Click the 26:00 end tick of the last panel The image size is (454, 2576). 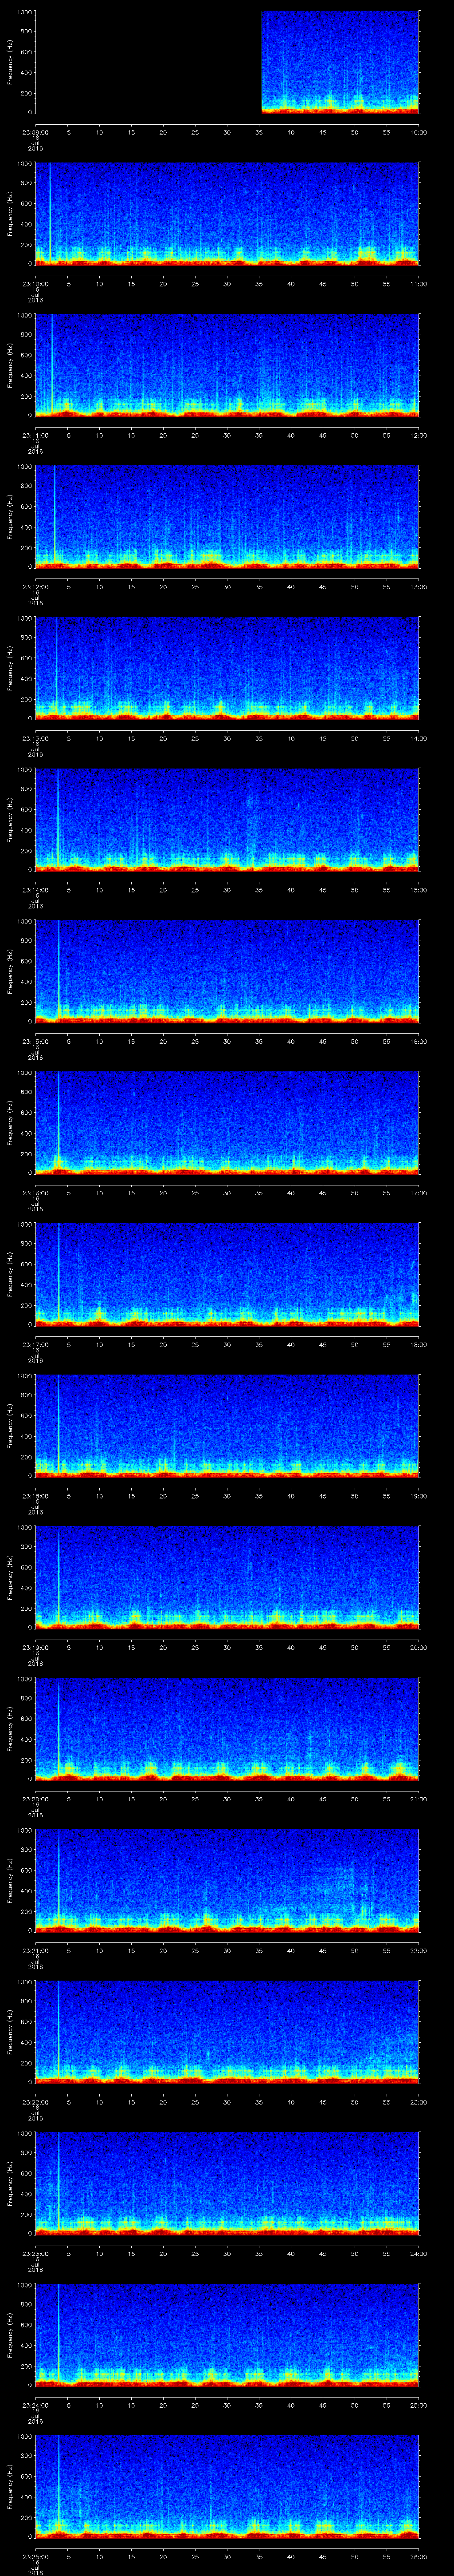click(418, 2556)
